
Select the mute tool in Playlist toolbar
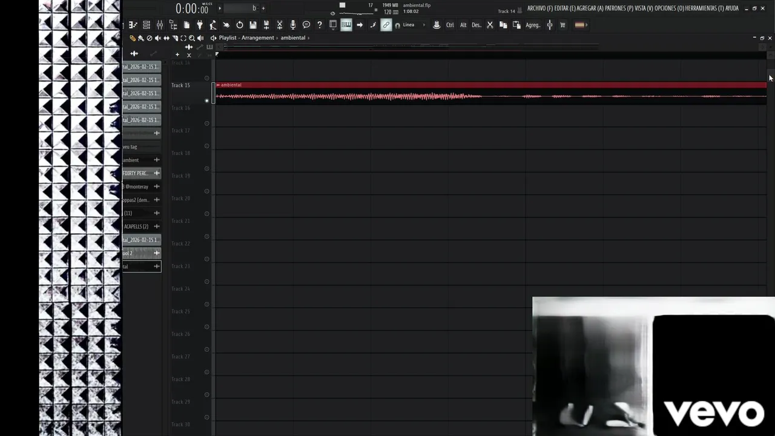(158, 38)
